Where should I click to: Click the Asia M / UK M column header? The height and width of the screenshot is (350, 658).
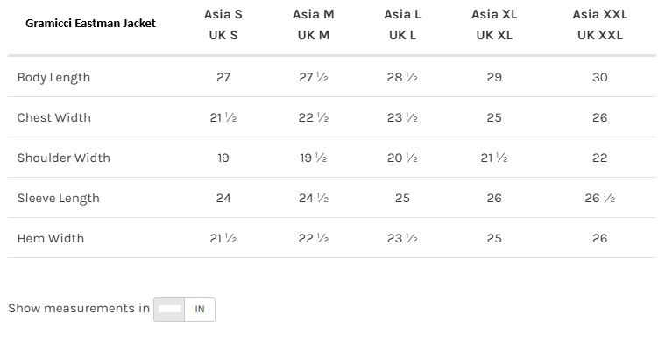pos(313,25)
